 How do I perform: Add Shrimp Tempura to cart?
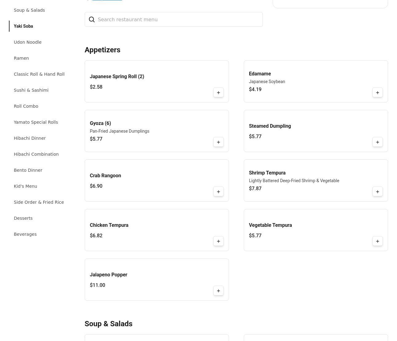tap(377, 192)
